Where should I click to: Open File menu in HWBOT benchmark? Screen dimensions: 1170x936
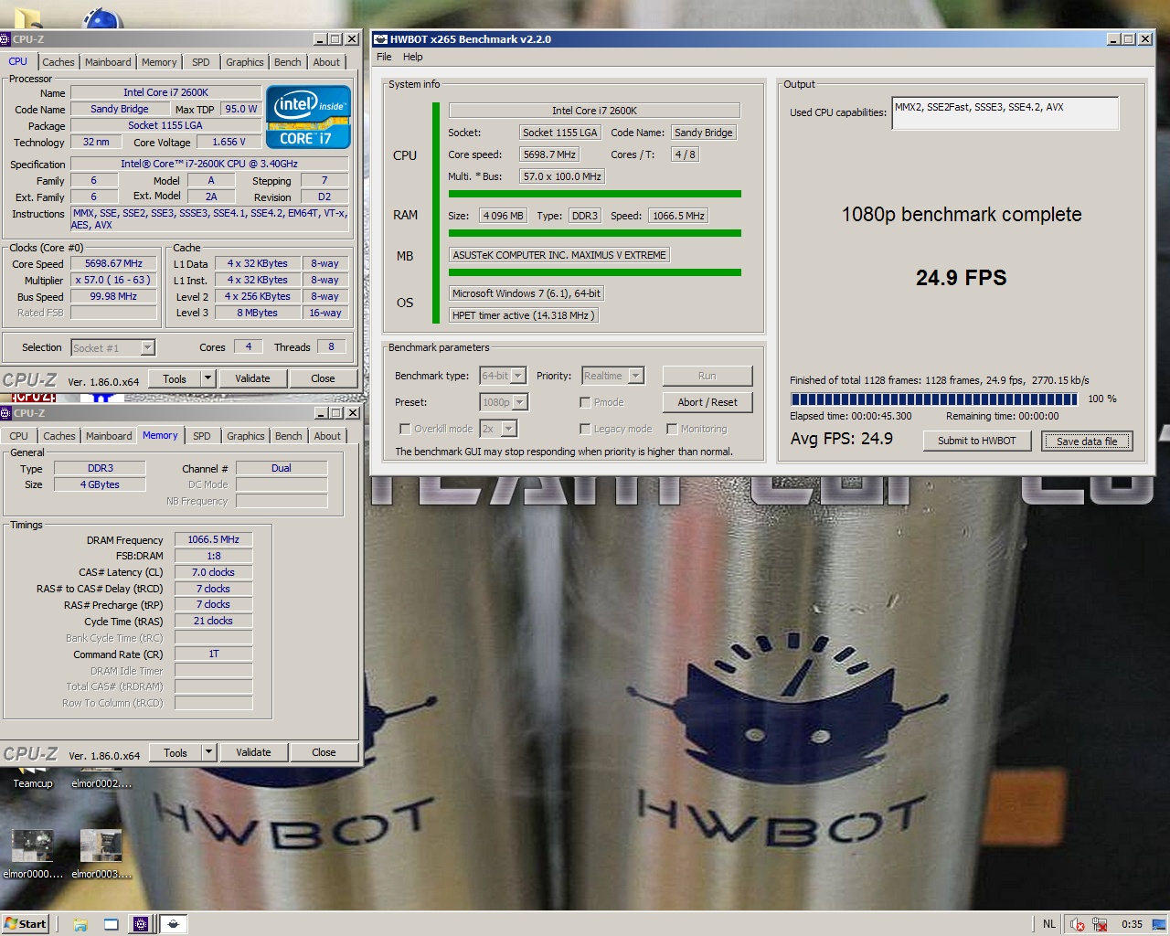click(x=384, y=57)
